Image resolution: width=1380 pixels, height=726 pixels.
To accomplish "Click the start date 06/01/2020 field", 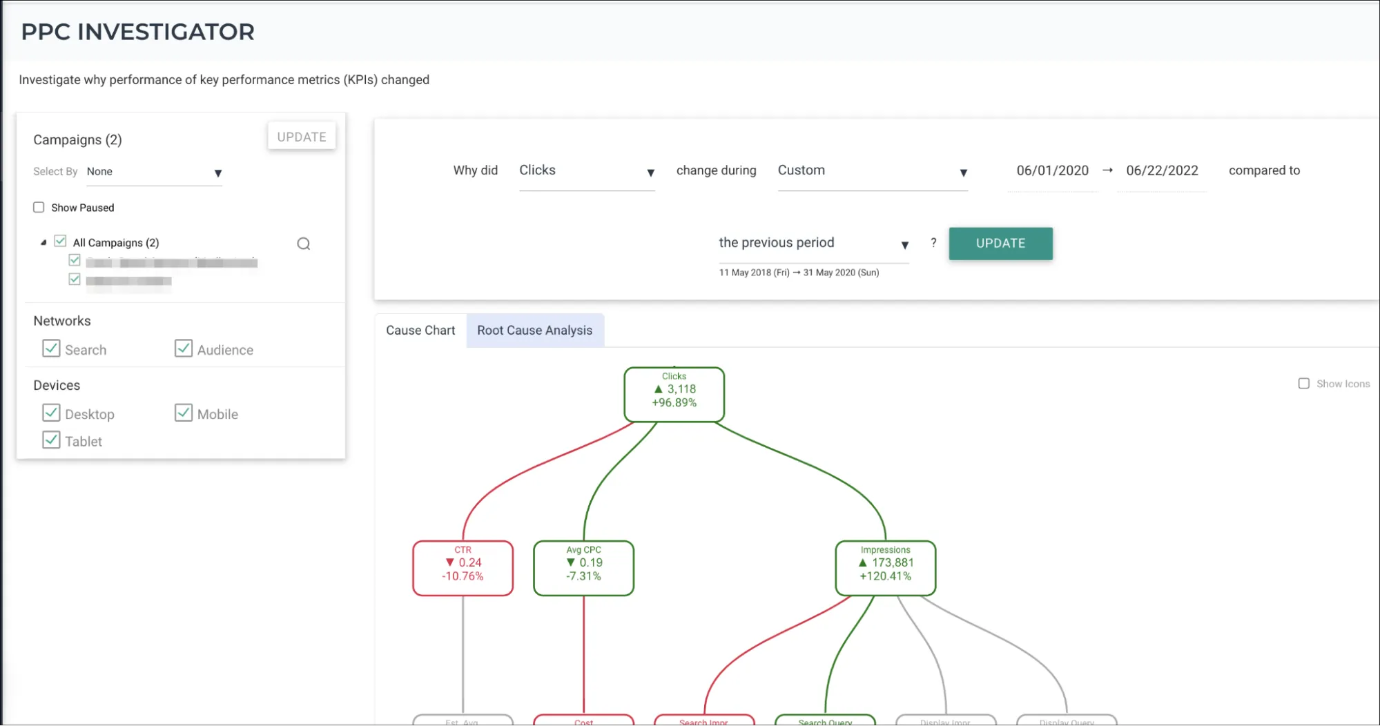I will (1052, 170).
